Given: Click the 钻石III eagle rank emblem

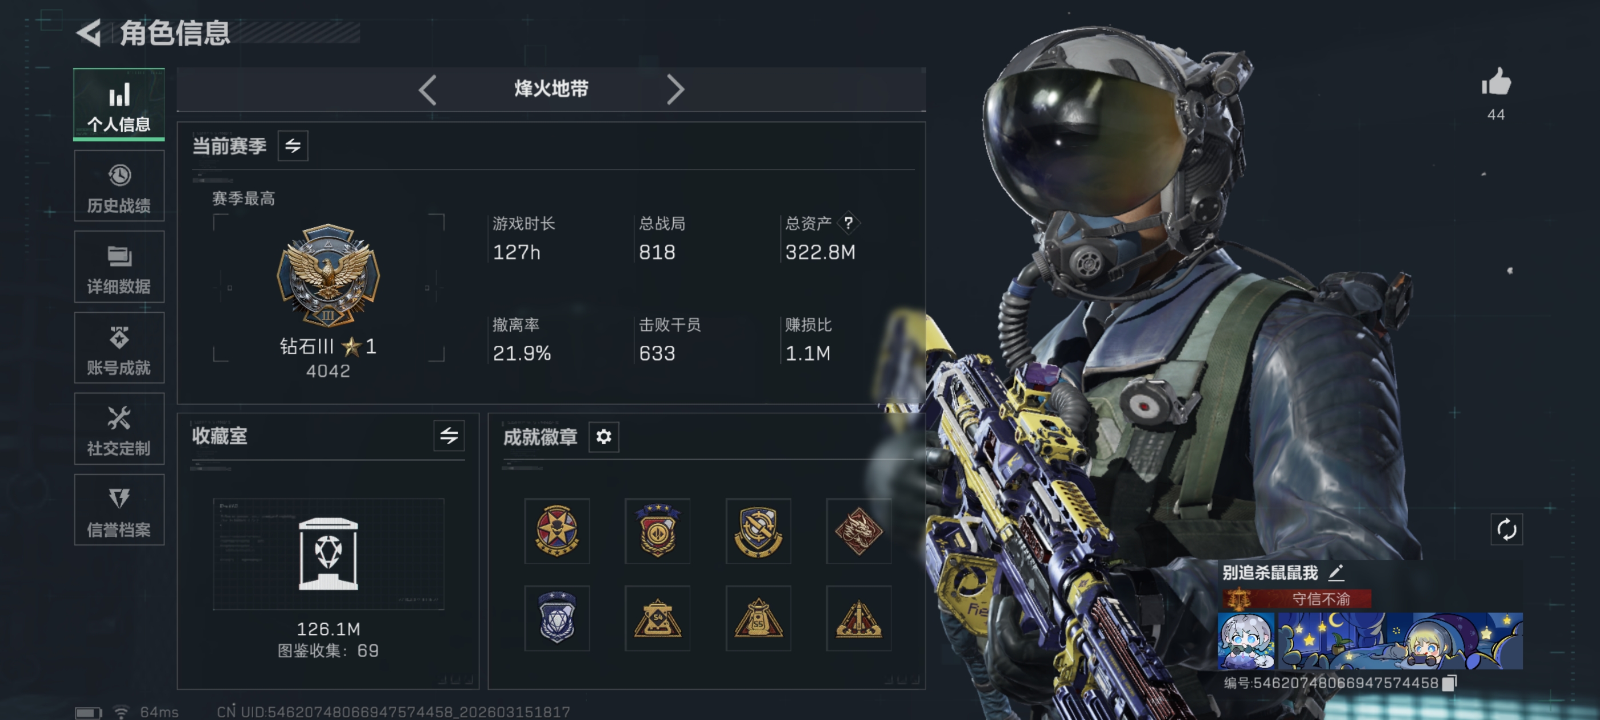Looking at the screenshot, I should click(328, 275).
